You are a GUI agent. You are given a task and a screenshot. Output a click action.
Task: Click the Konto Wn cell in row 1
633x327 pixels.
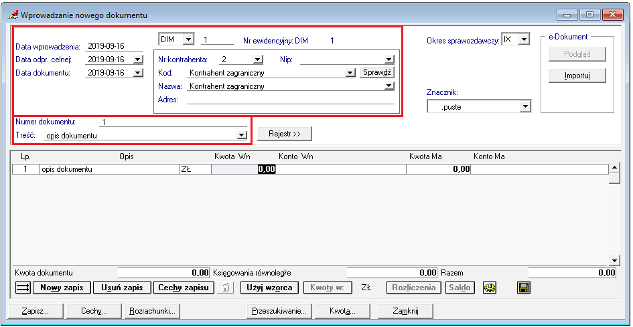341,169
